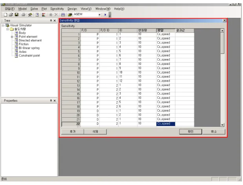Click the 변화량 column header
Screen dimensions: 243x185
pos(147,31)
